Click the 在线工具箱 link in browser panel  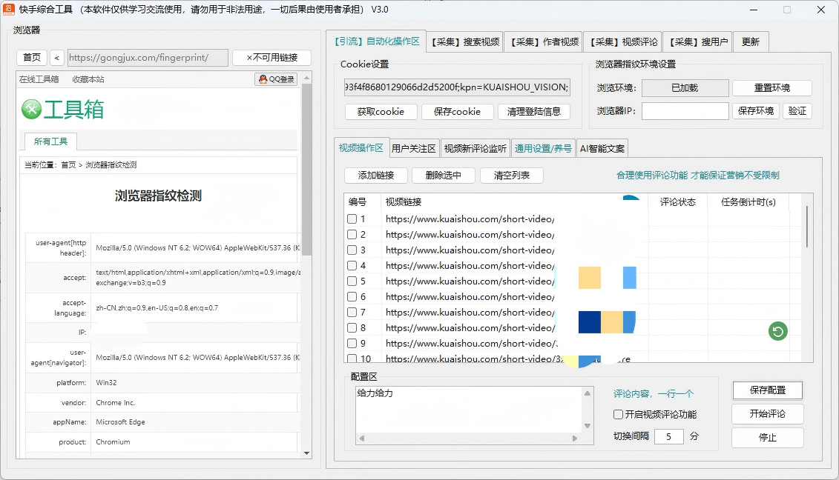39,79
